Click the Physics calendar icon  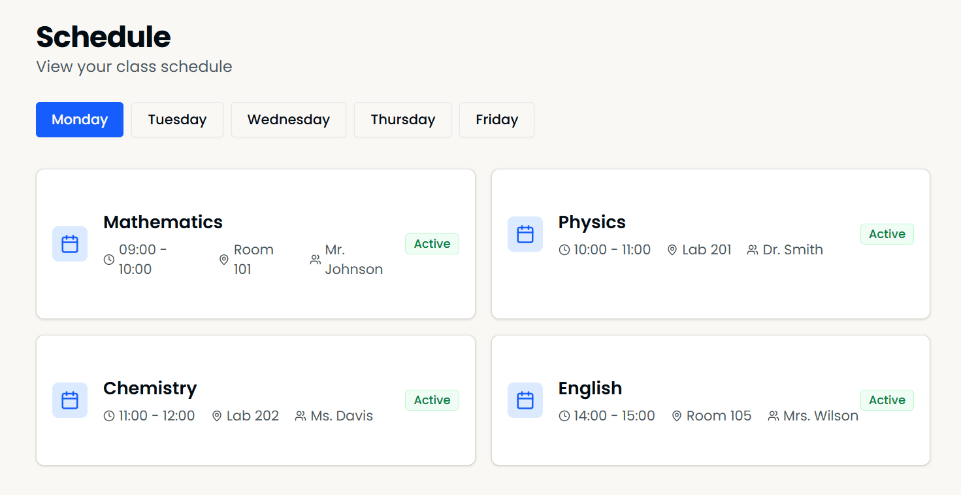[525, 233]
